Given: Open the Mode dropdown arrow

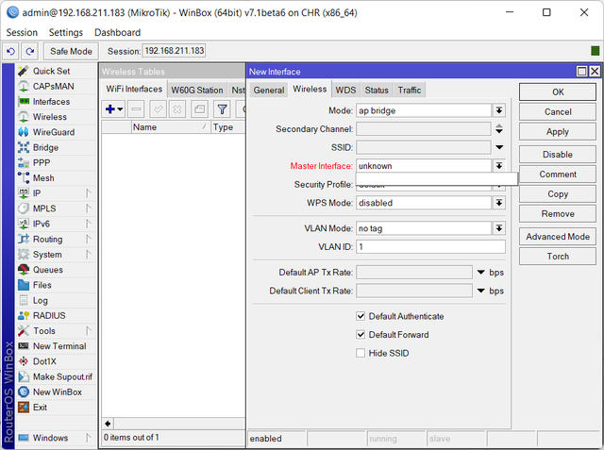Looking at the screenshot, I should tap(499, 111).
